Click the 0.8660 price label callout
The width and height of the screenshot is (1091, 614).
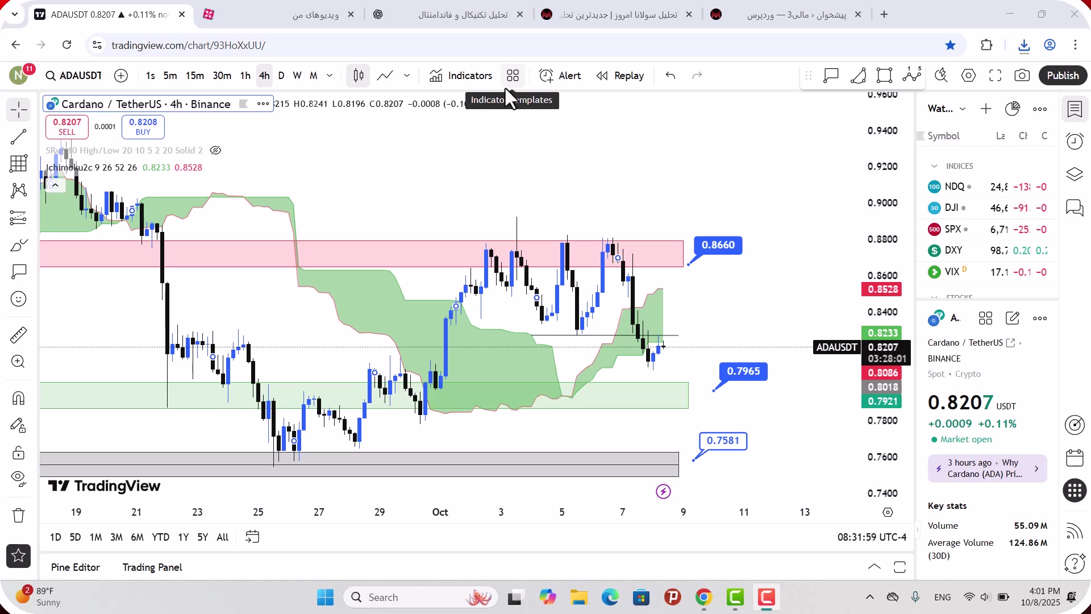click(x=718, y=245)
